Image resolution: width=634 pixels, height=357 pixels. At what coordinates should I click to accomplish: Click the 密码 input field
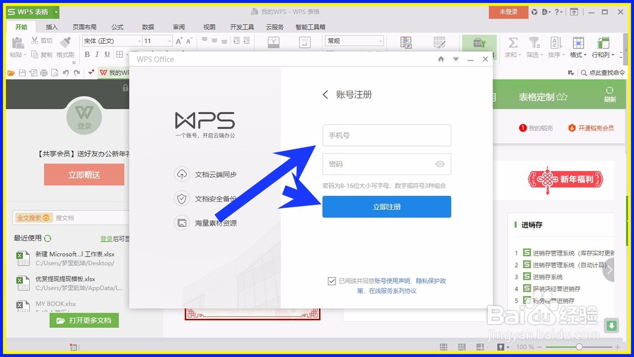pyautogui.click(x=387, y=164)
